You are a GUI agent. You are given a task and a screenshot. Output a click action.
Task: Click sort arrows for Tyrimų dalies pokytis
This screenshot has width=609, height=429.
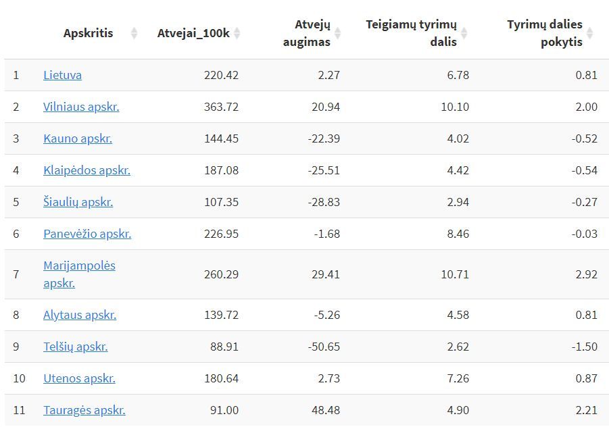pos(589,33)
